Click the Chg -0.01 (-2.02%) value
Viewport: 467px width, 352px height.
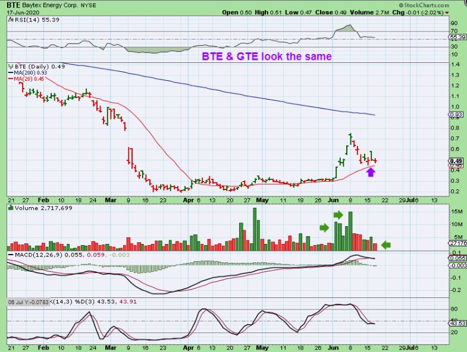(x=418, y=12)
